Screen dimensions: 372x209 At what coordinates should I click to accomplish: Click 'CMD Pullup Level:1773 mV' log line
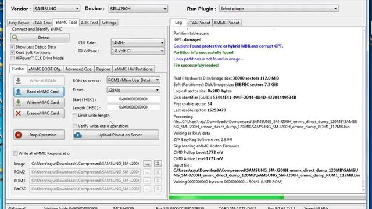(x=198, y=152)
